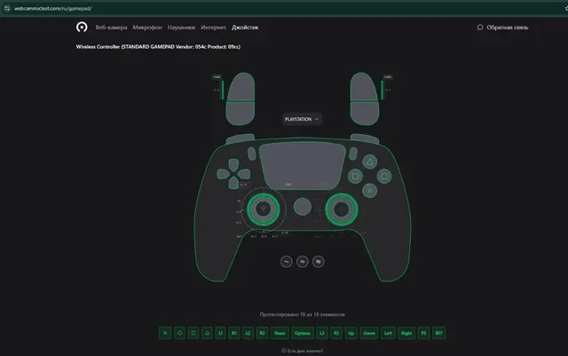Click the left analog stick

pyautogui.click(x=264, y=210)
